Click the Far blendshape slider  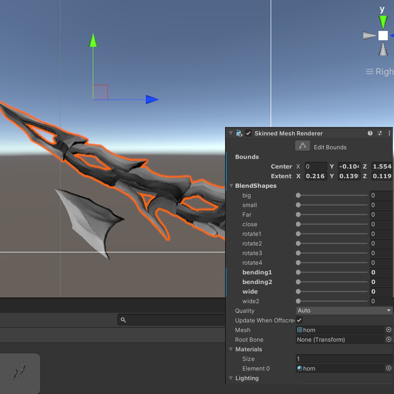coord(332,214)
